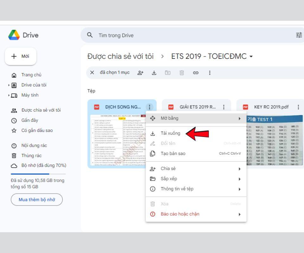Go to Được chia sẻ với tôi breadcrumb

click(120, 57)
